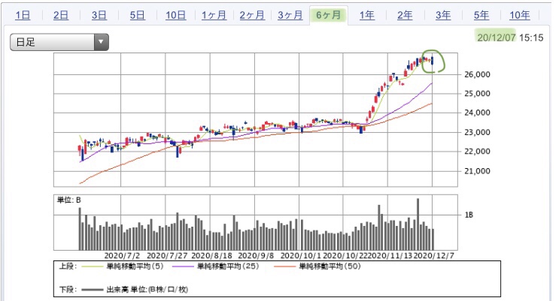This screenshot has width=559, height=301.
Task: Select the 3ヶ月 period tab
Action: (290, 15)
